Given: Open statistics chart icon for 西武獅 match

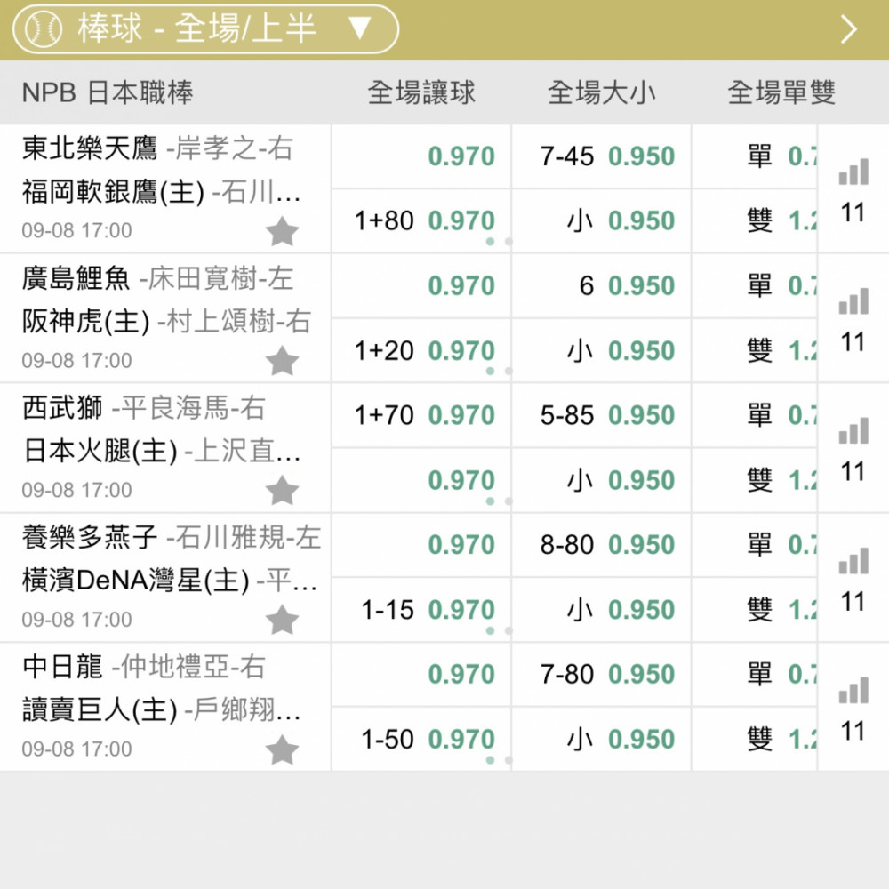Looking at the screenshot, I should pos(853,431).
